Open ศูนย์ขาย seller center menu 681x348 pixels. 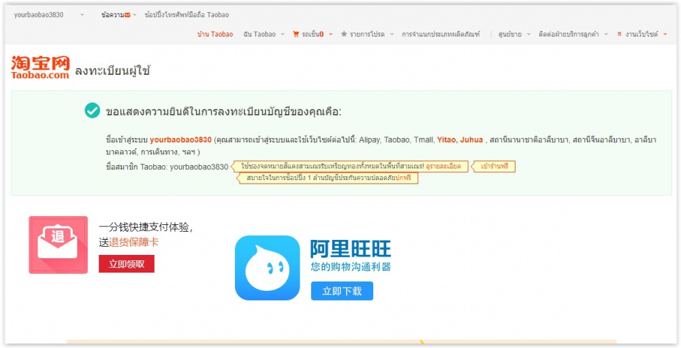click(x=510, y=34)
